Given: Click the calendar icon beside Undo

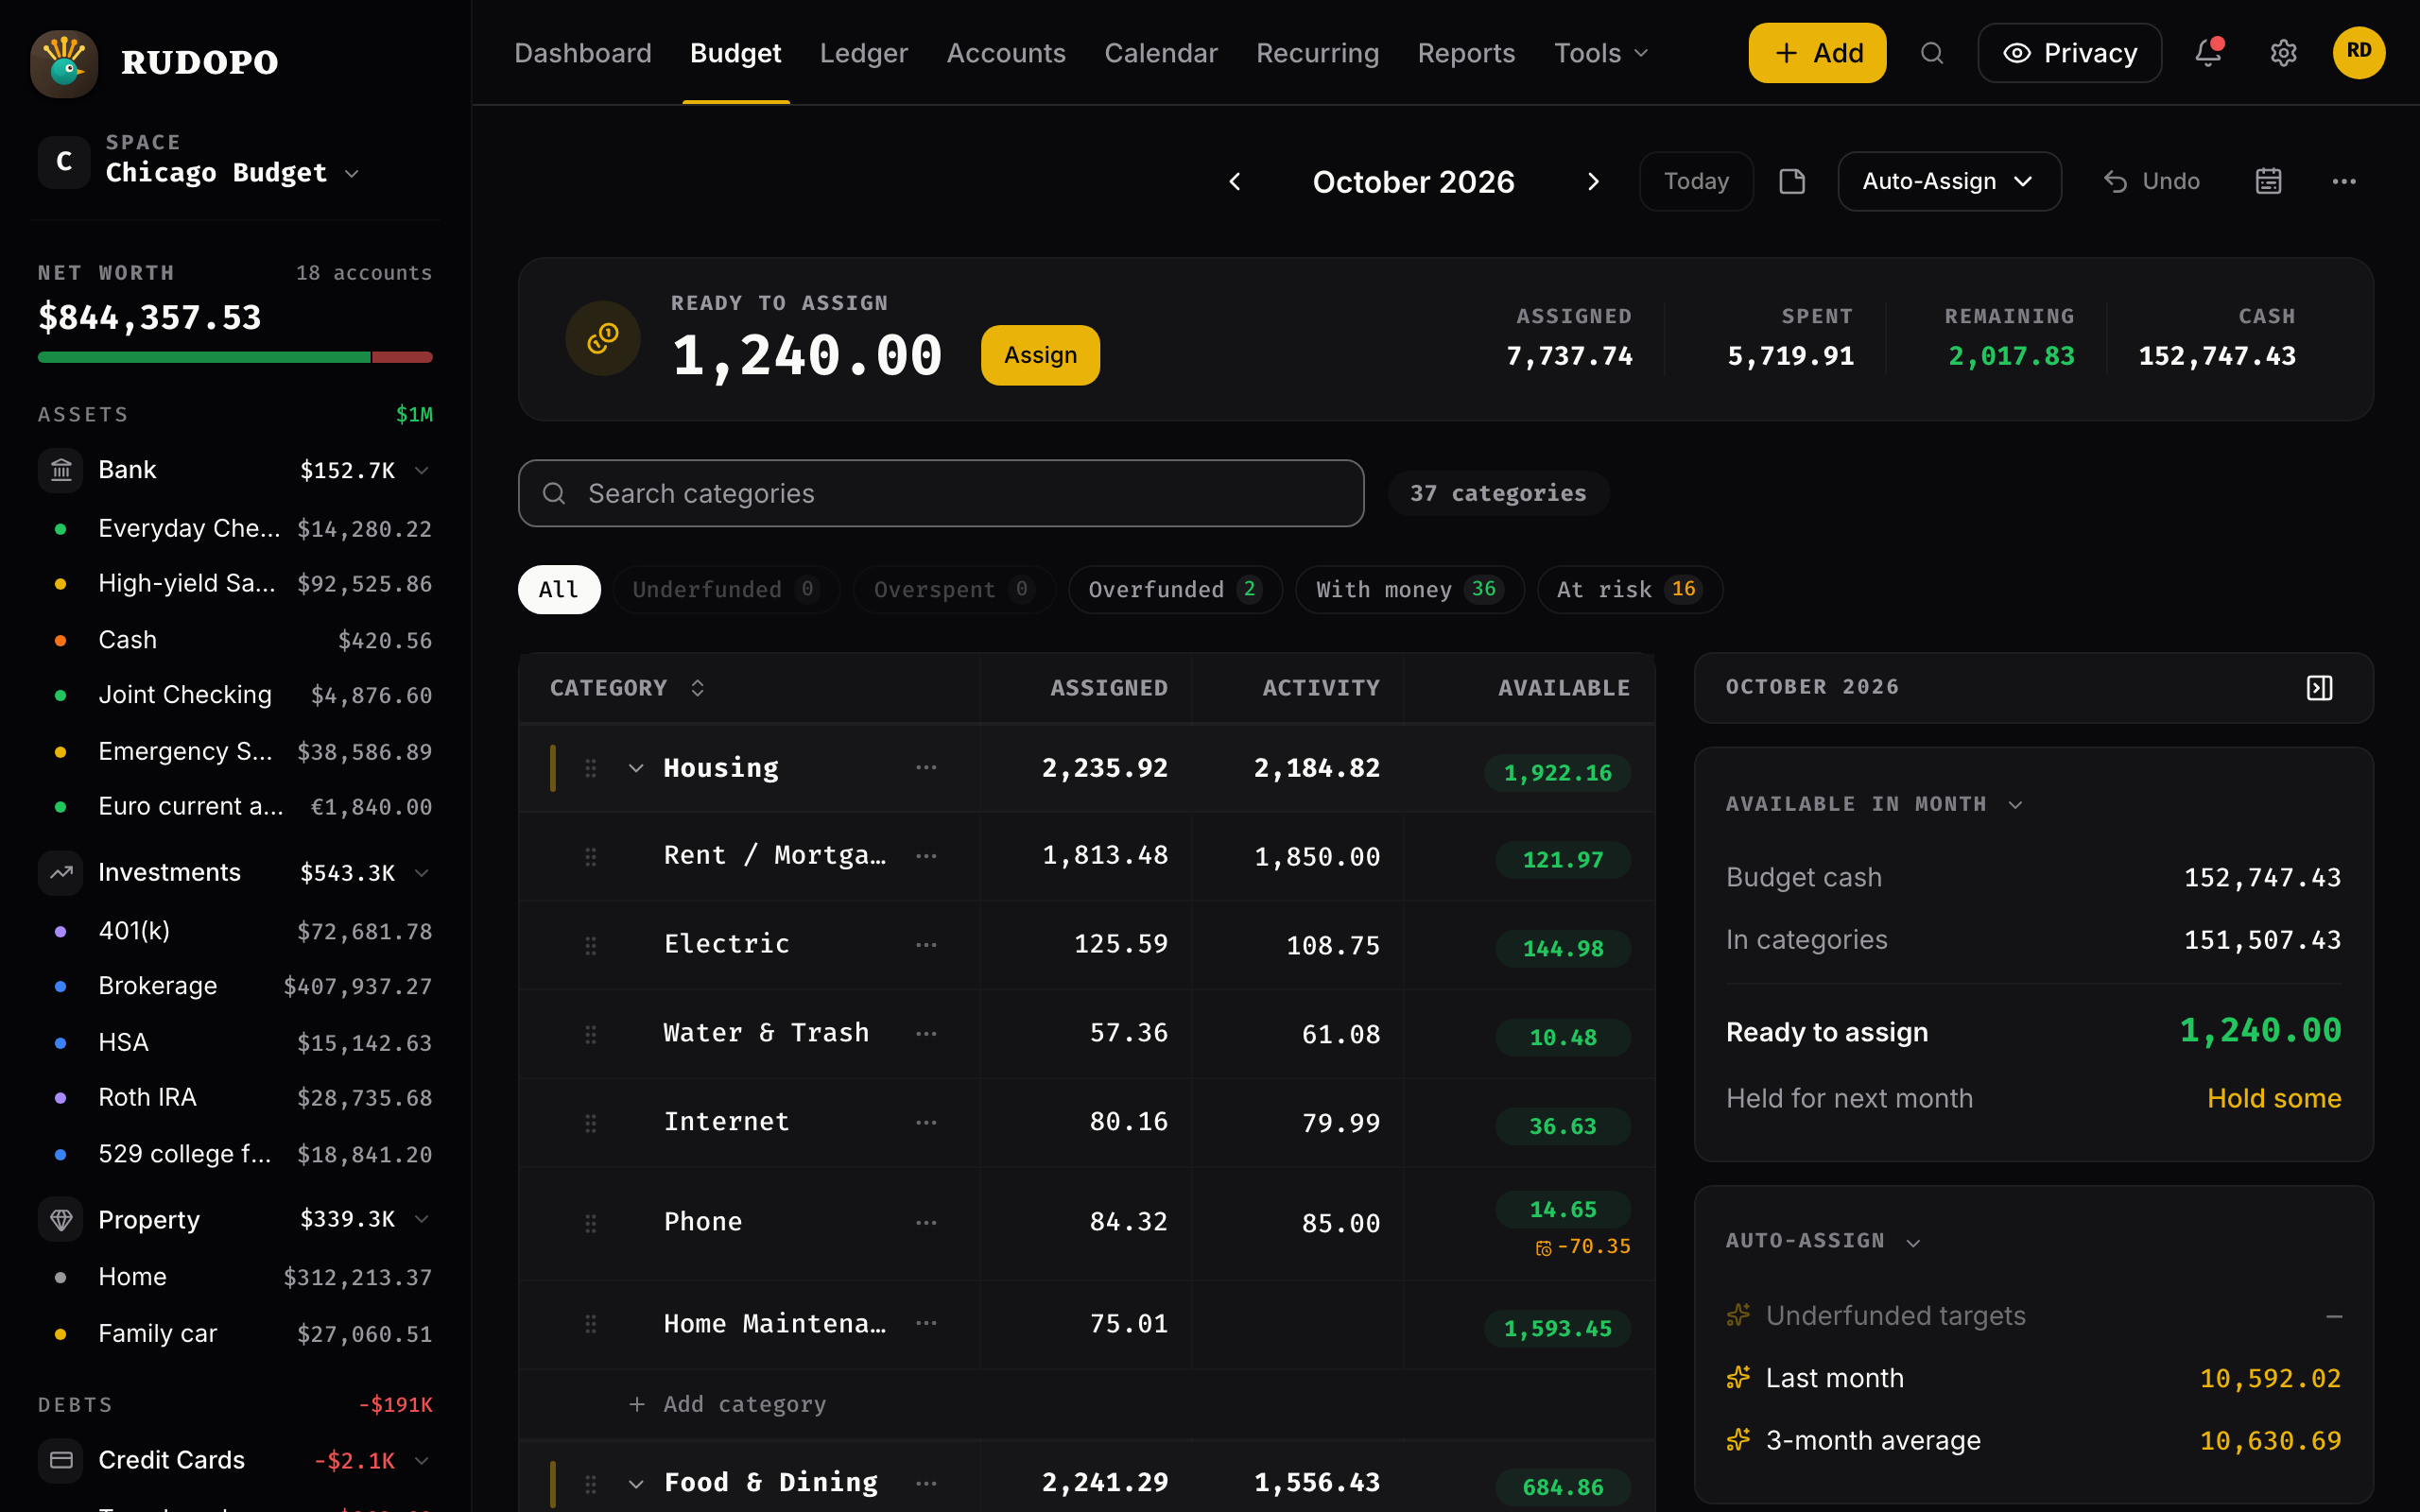Looking at the screenshot, I should point(2268,182).
